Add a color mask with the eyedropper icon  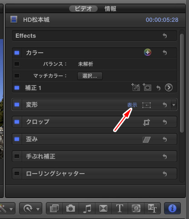(135, 87)
